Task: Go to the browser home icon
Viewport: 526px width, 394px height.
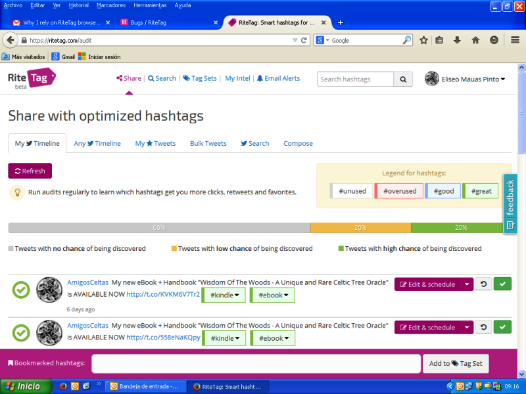Action: [475, 40]
